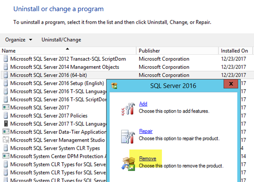Select Microsoft SQL Server 2012 Transact-SQL ScriptDom

[68, 59]
